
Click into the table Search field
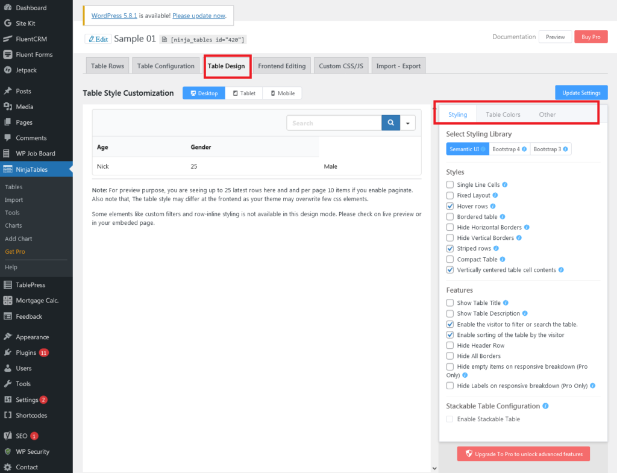click(x=334, y=123)
